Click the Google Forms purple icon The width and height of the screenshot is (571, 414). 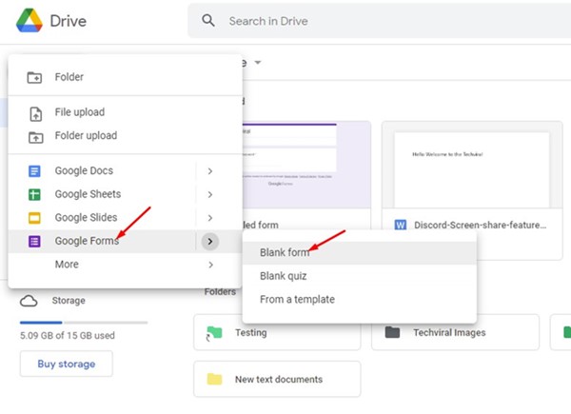(35, 242)
